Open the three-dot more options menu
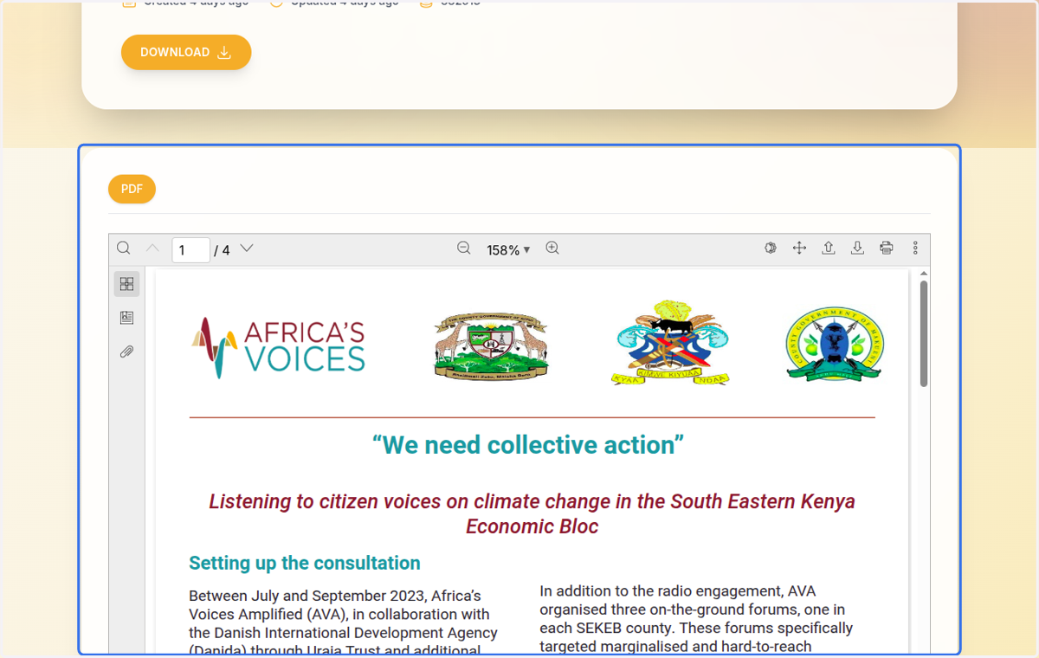Image resolution: width=1039 pixels, height=658 pixels. (915, 248)
